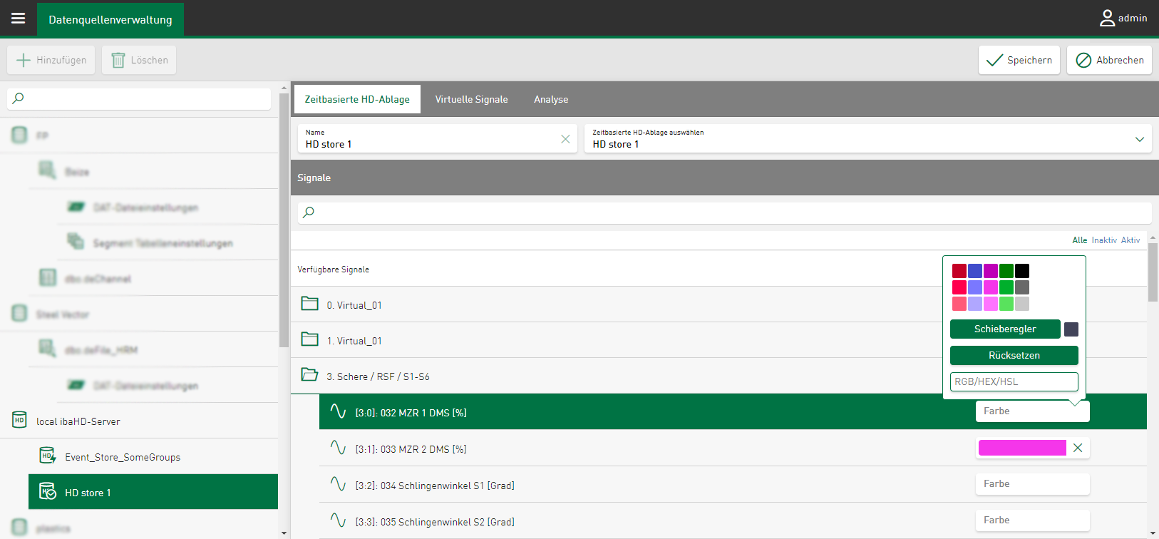Viewport: 1159px width, 539px height.
Task: Filter signal list to Aktiv
Action: tap(1130, 240)
